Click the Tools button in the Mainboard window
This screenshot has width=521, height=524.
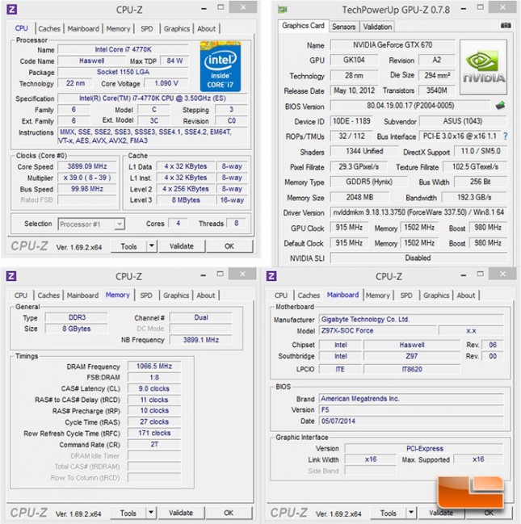388,513
